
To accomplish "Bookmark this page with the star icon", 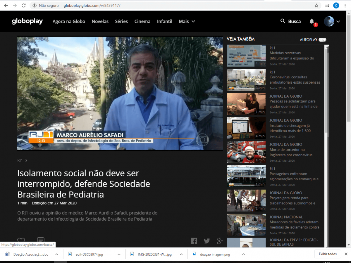I will pyautogui.click(x=316, y=6).
